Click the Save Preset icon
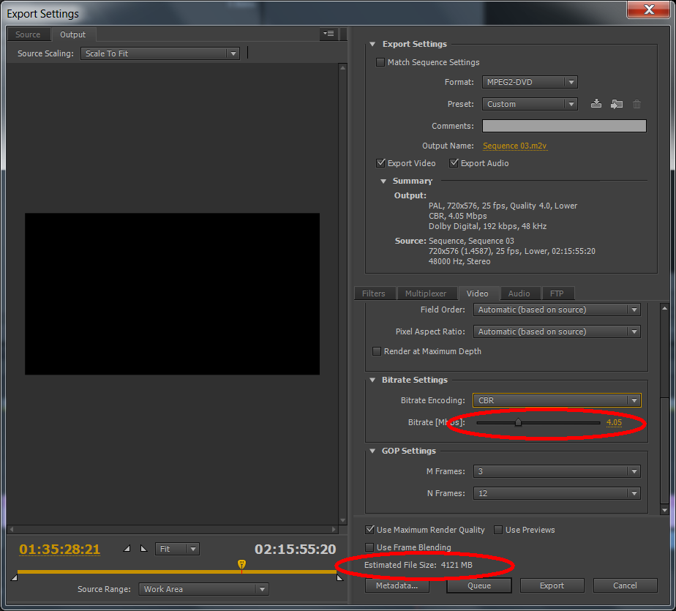 596,103
